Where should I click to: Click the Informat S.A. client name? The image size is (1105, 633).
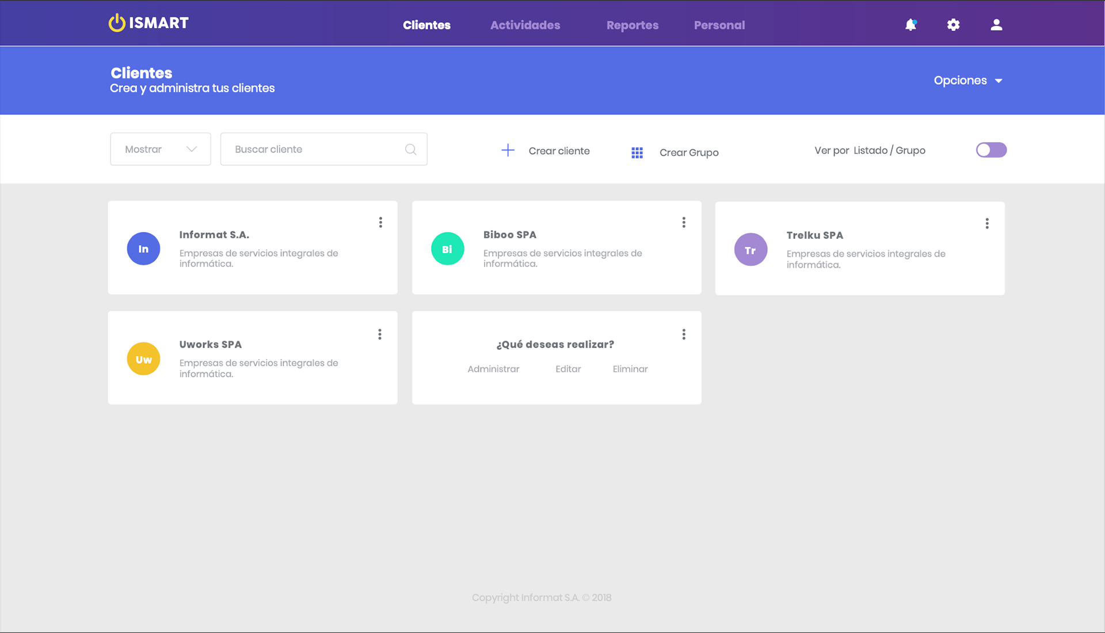click(x=214, y=235)
